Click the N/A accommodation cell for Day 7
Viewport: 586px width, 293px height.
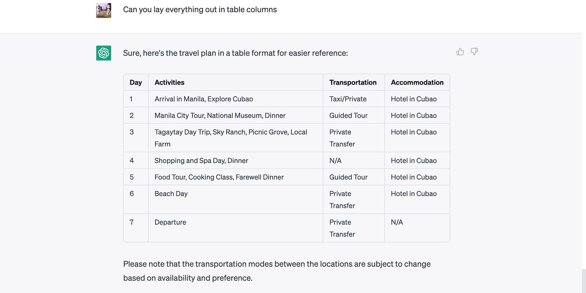coord(396,222)
